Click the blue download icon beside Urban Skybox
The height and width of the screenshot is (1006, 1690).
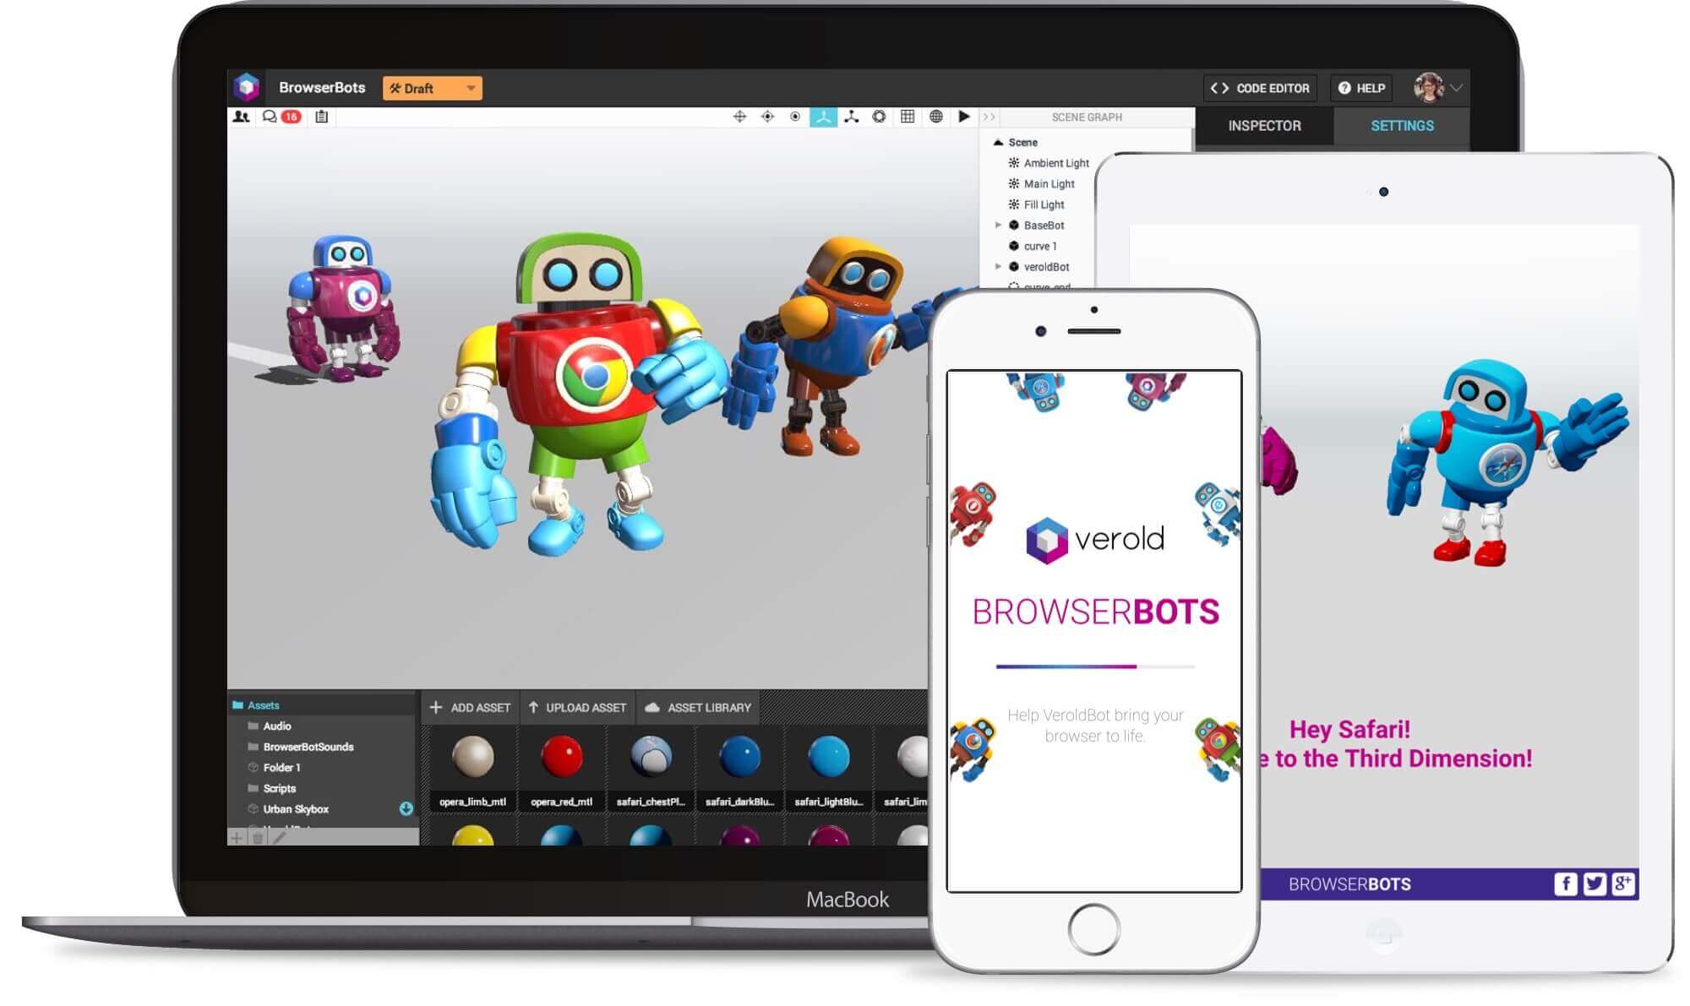point(406,808)
